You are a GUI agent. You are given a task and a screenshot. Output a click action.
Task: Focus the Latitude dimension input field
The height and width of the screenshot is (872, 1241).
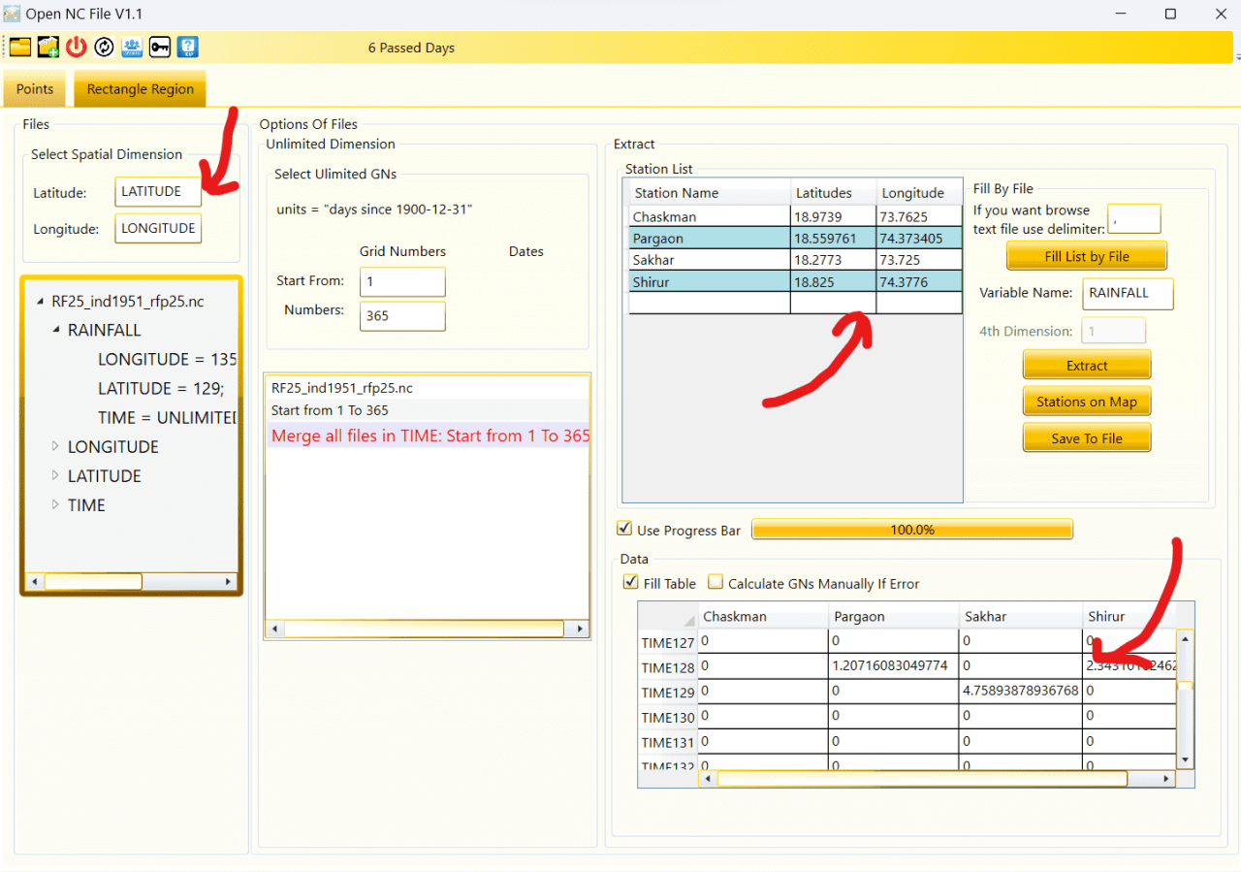(158, 192)
